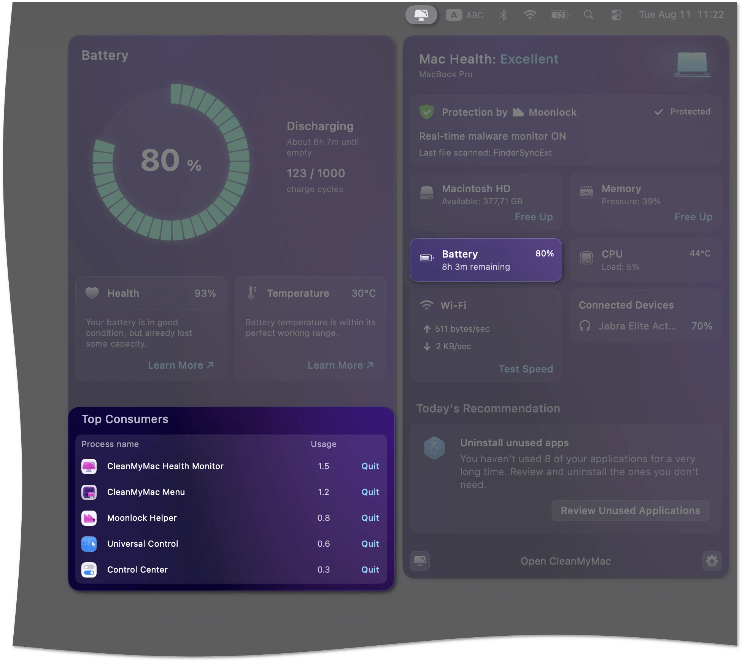Image resolution: width=742 pixels, height=662 pixels.
Task: Click the CPU chip icon
Action: (x=586, y=258)
